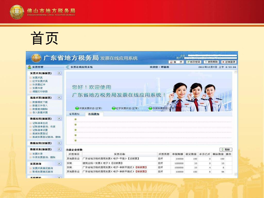The width and height of the screenshot is (264, 198).
Task: Open 使用帮助 help button
Action: tap(211, 62)
